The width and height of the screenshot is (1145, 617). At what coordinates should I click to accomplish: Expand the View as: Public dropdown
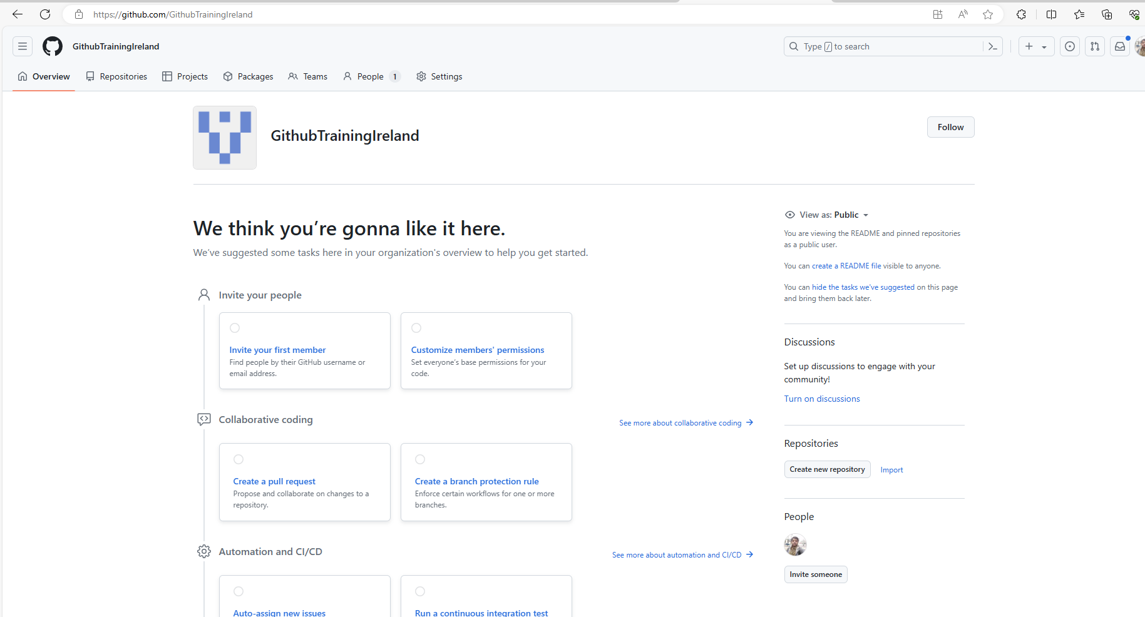point(826,215)
